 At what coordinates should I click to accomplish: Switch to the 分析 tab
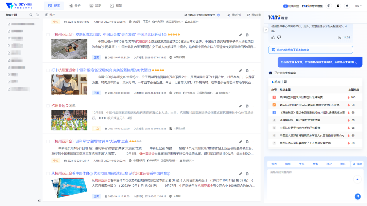click(x=75, y=6)
